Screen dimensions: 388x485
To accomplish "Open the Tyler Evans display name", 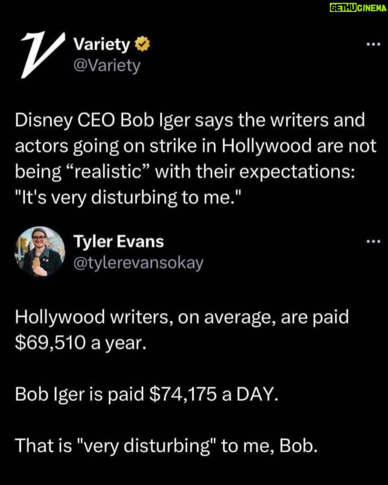I will (x=119, y=241).
